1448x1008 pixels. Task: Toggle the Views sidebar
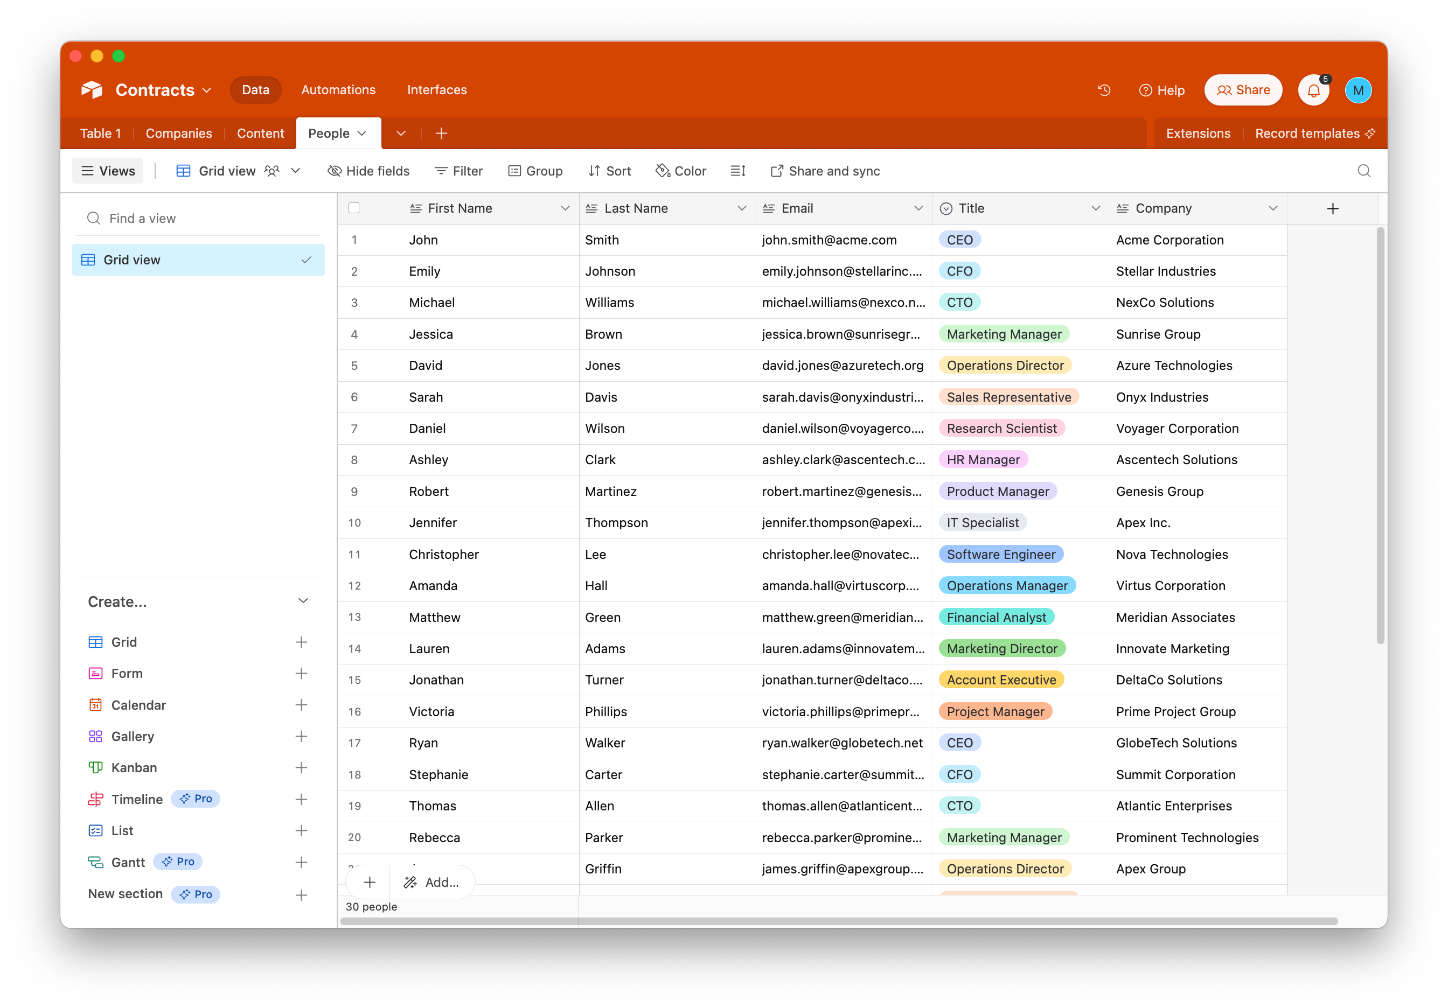[x=107, y=171]
